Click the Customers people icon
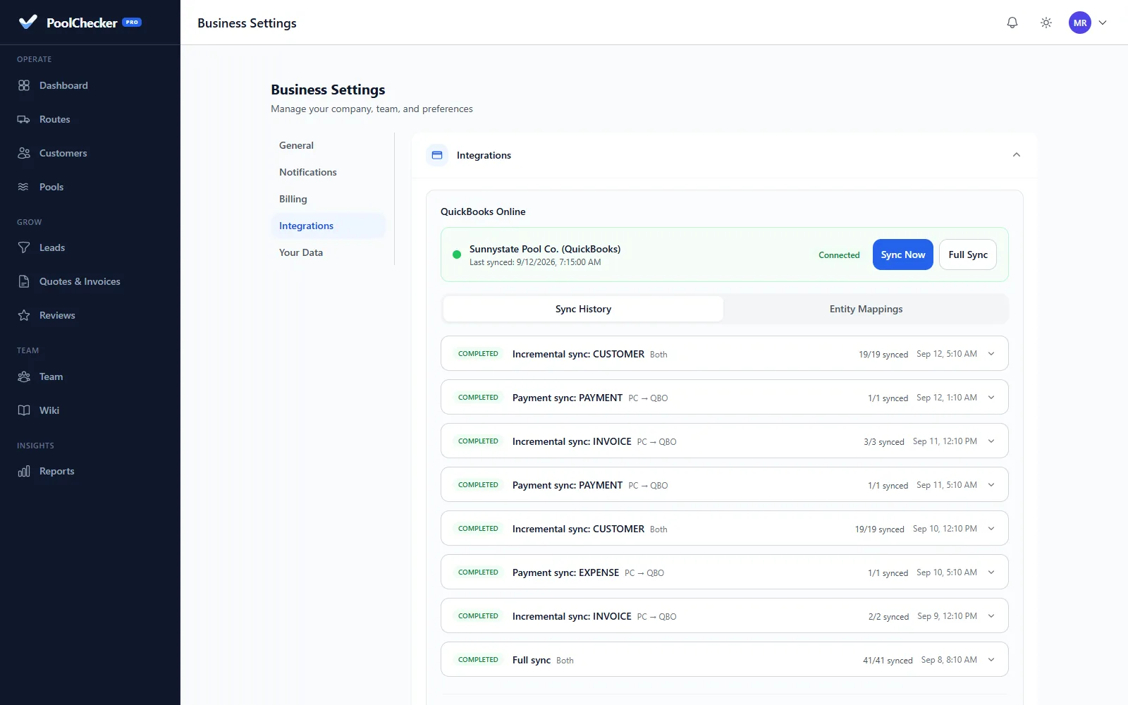Screen dimensions: 1128x705 pyautogui.click(x=24, y=153)
